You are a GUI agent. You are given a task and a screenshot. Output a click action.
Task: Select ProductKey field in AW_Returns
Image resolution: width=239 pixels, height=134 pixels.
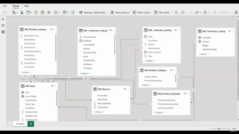102,96
